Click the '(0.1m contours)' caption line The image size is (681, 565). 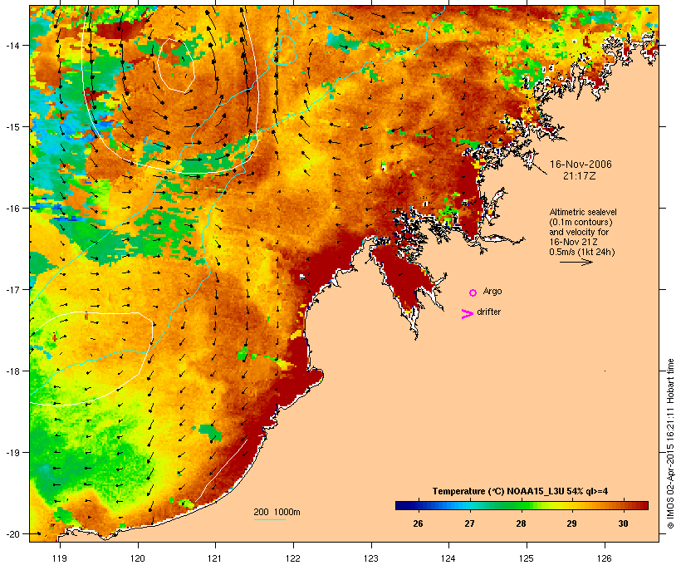[x=581, y=222]
